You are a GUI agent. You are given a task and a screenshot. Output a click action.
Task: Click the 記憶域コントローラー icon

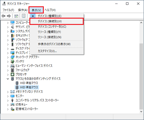12,109
